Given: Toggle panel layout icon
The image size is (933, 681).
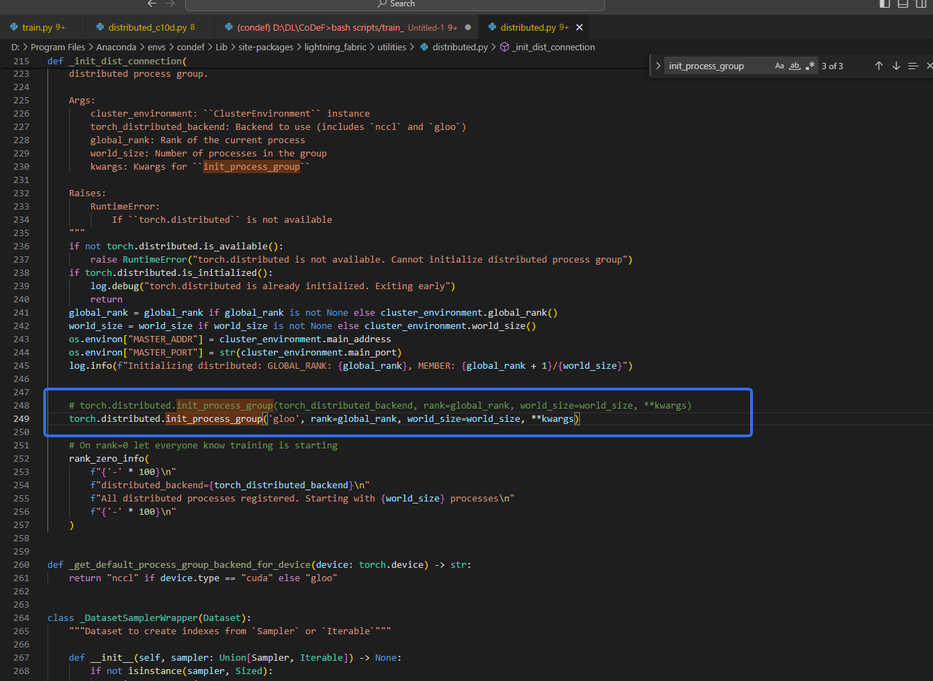Looking at the screenshot, I should pos(903,3).
